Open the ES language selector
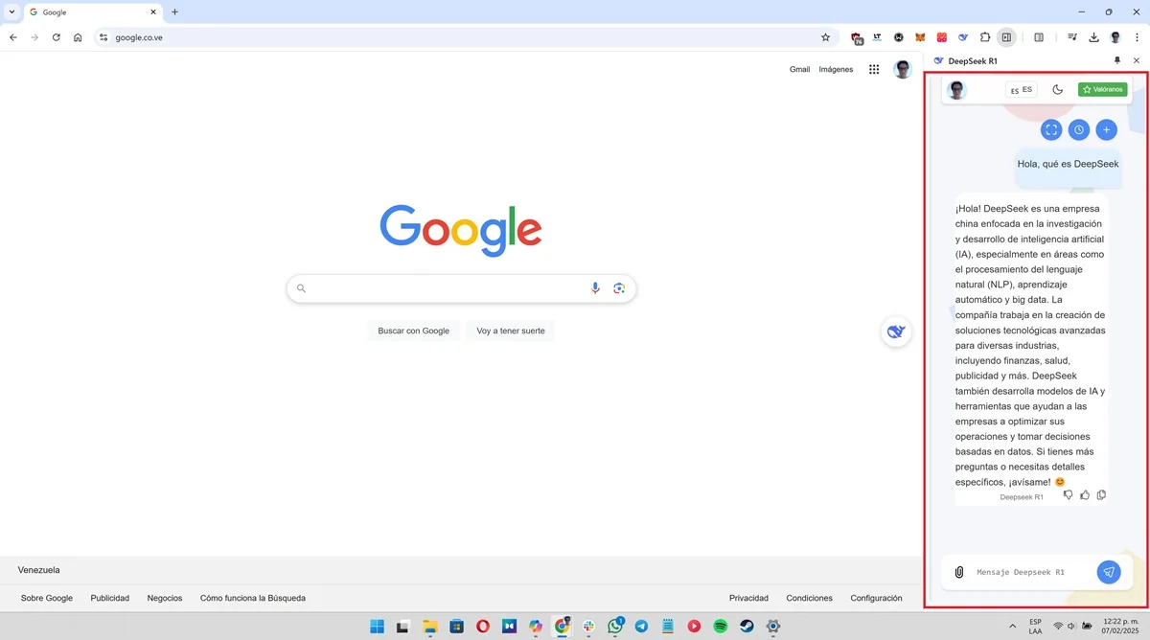Screen dimensions: 1150x640 pos(1022,90)
